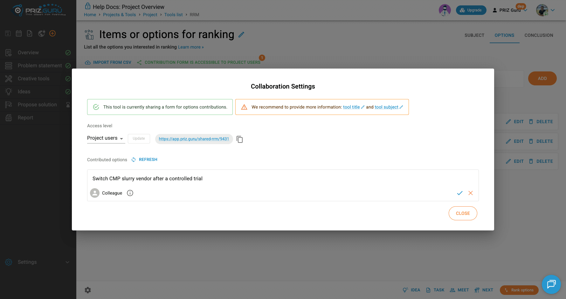
Task: Edit the page title with pencil icon
Action: (241, 35)
